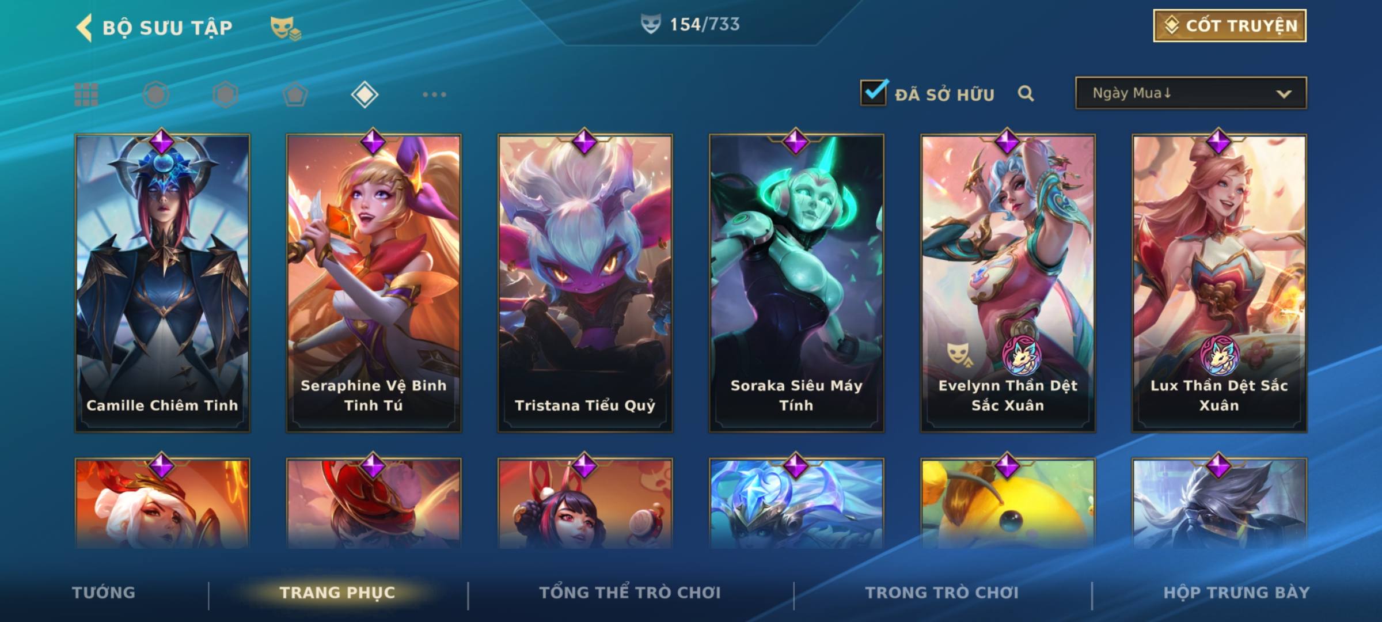Screen dimensions: 1382x622
Task: Select the pentagon rarity filter icon
Action: [295, 94]
